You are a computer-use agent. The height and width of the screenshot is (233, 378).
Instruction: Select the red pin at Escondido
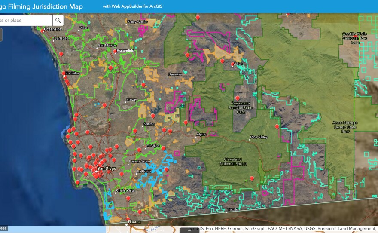pos(115,51)
